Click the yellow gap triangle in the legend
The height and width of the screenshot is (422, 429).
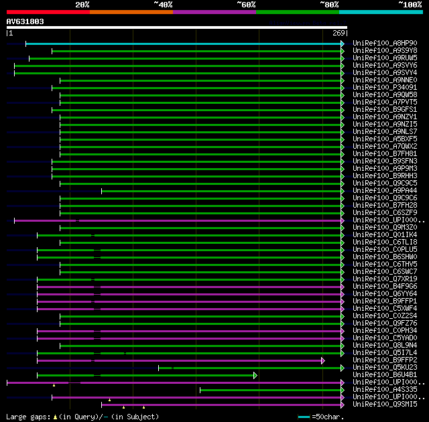tap(55, 417)
